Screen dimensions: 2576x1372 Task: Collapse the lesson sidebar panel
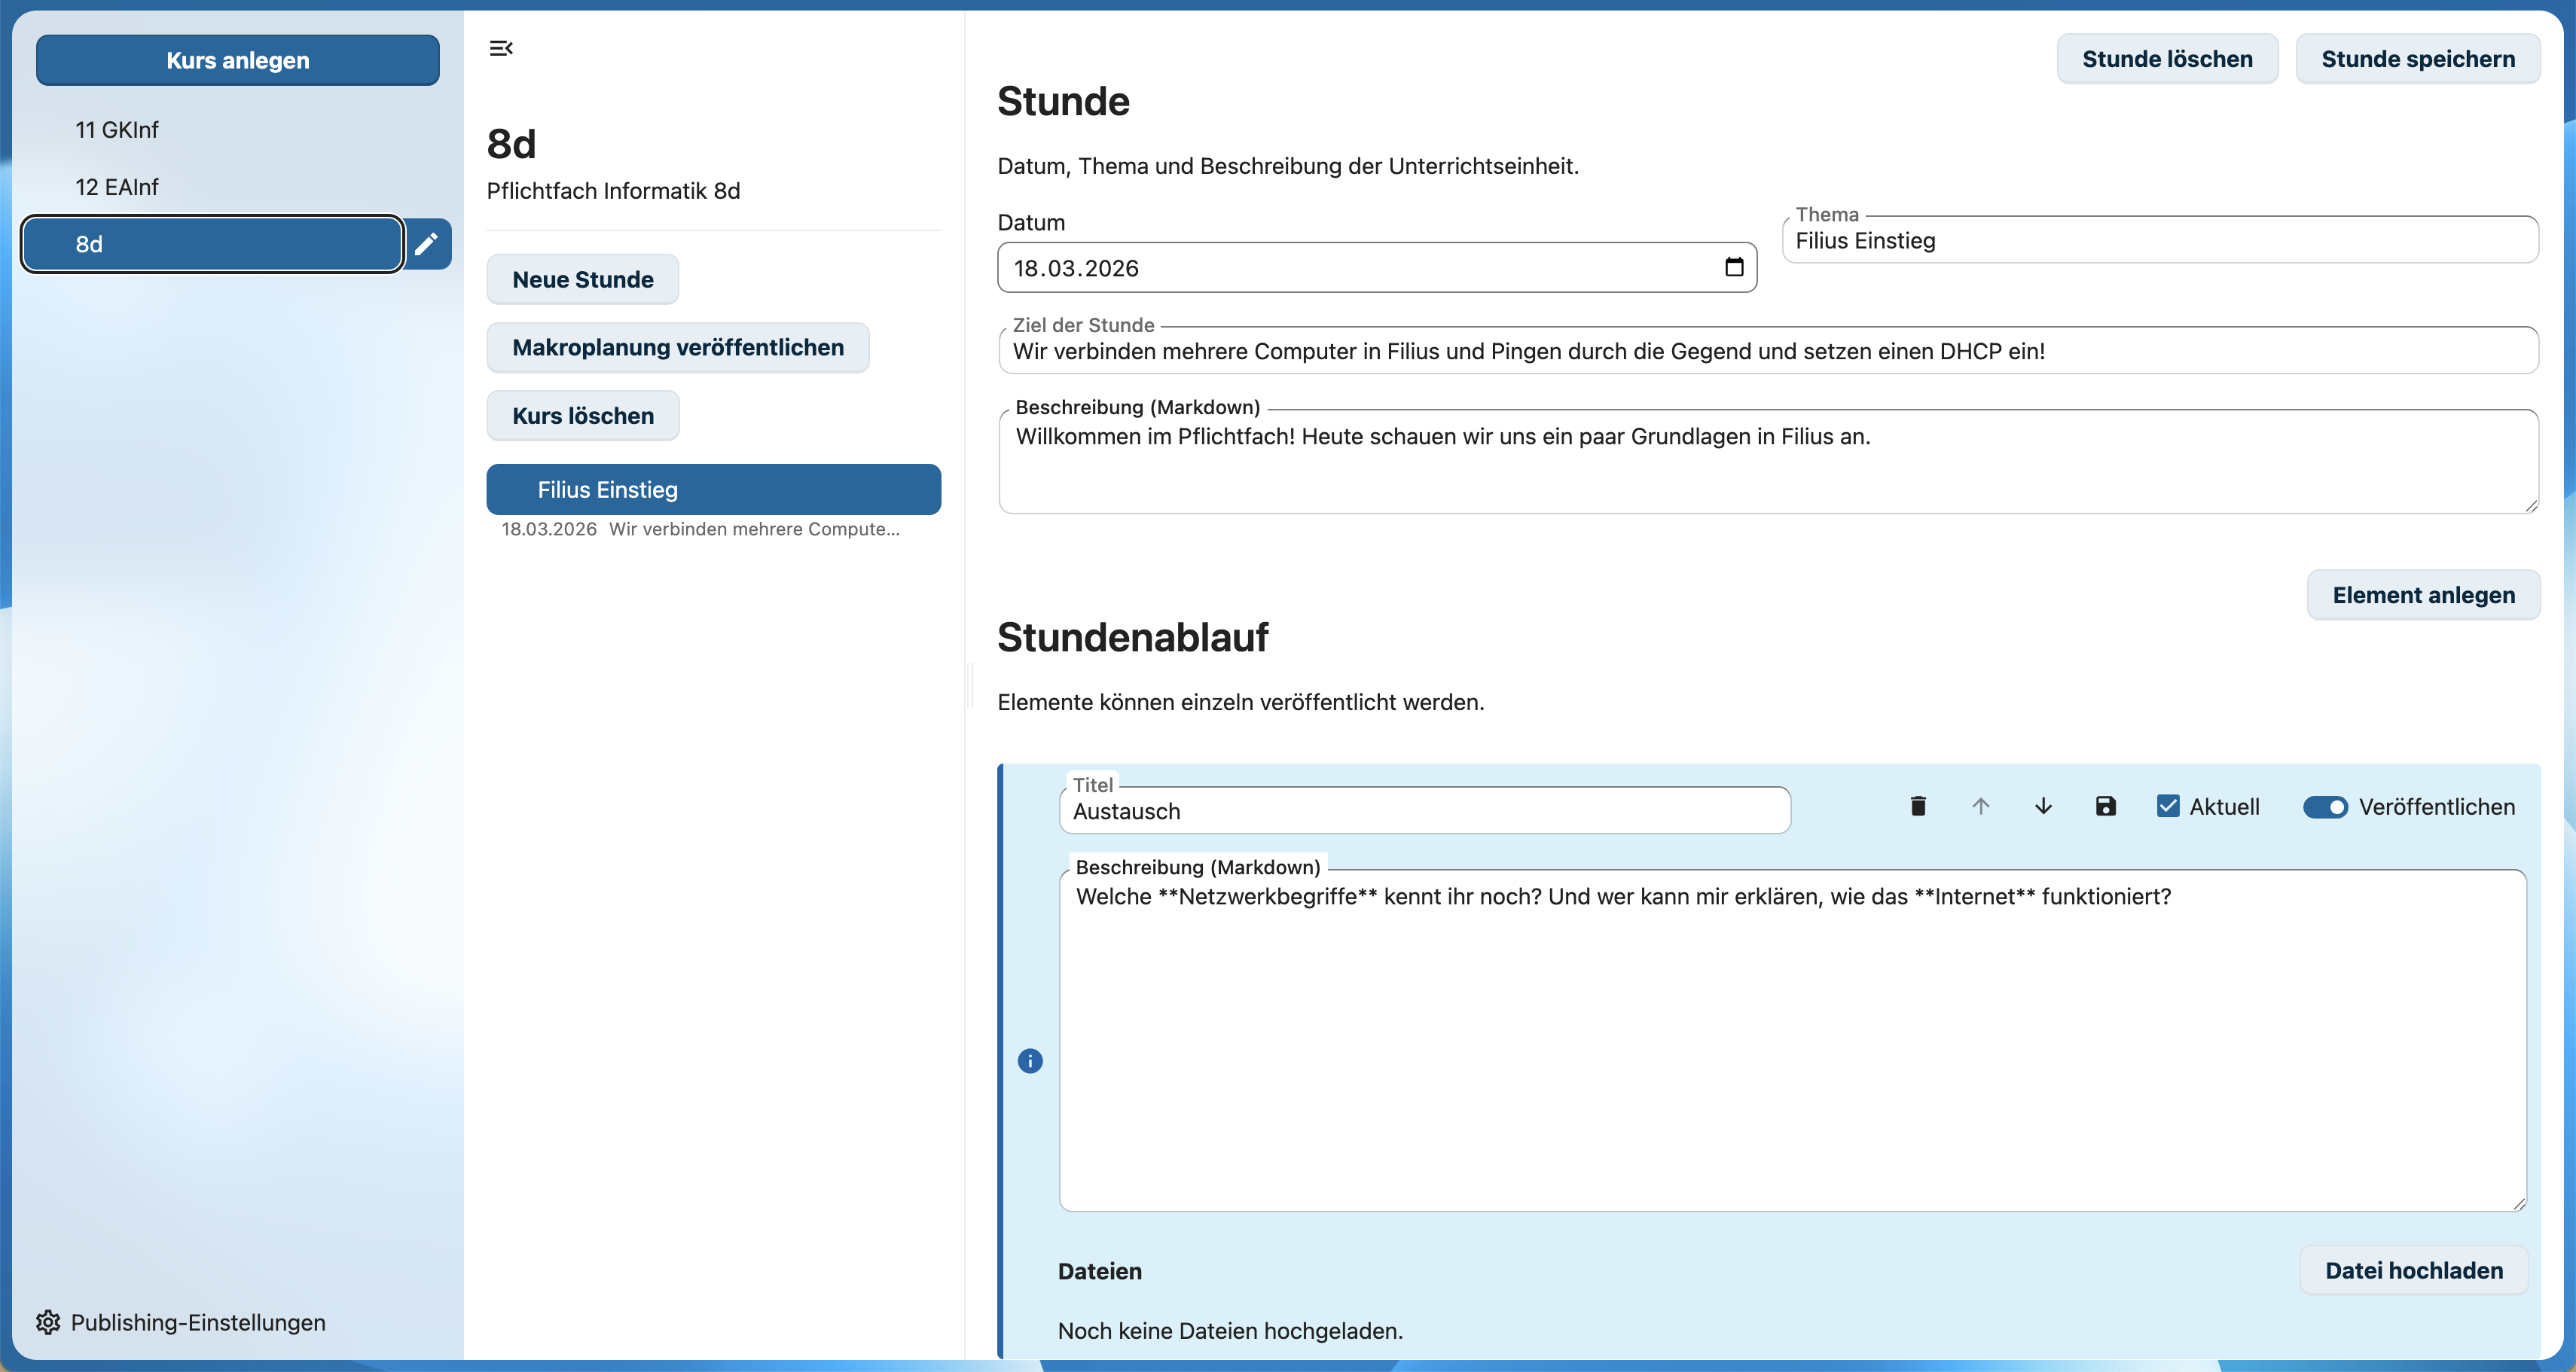(501, 47)
